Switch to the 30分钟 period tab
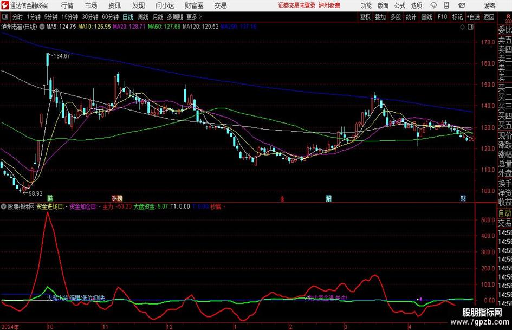 [x=90, y=17]
